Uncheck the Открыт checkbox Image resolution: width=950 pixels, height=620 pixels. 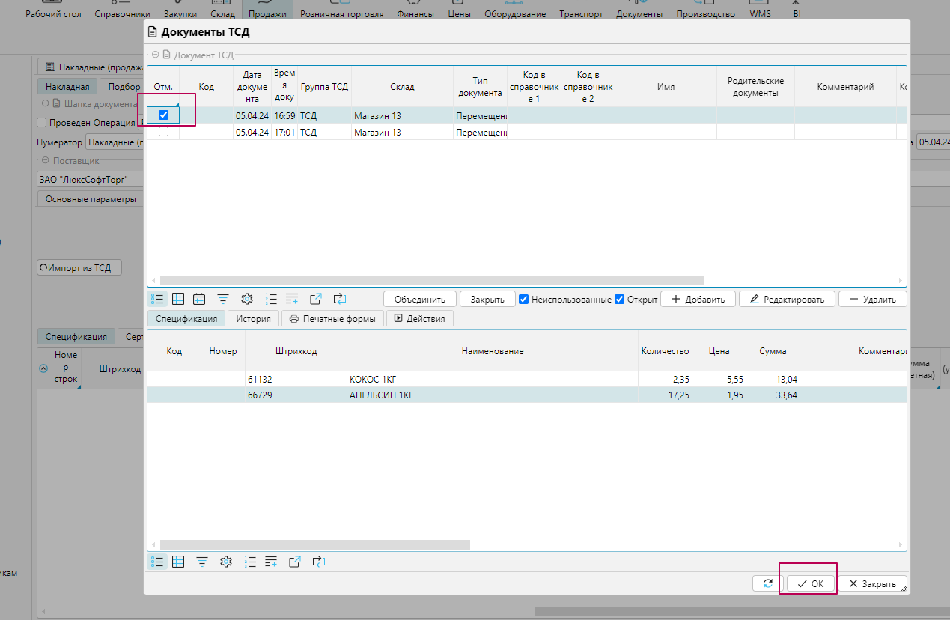pos(619,299)
